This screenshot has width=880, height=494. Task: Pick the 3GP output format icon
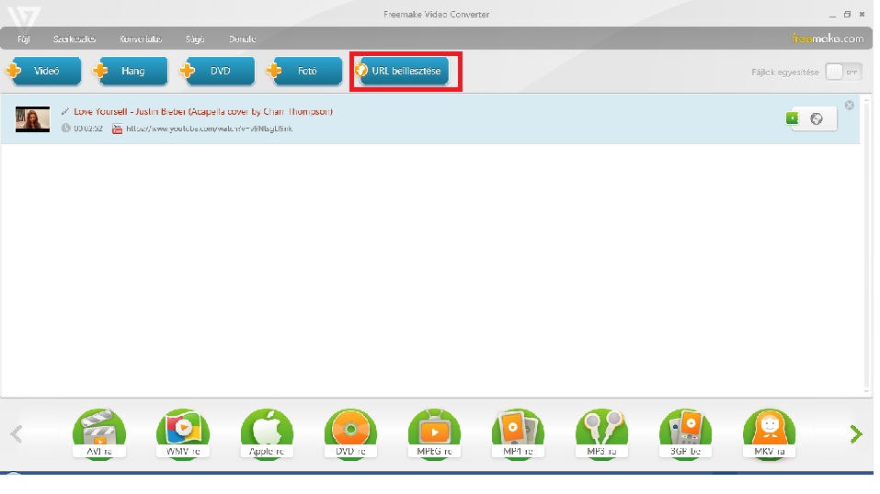click(685, 434)
